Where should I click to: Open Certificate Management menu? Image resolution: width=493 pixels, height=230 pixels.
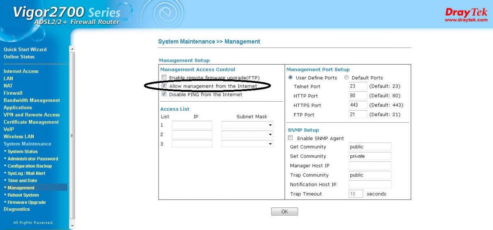coord(31,122)
